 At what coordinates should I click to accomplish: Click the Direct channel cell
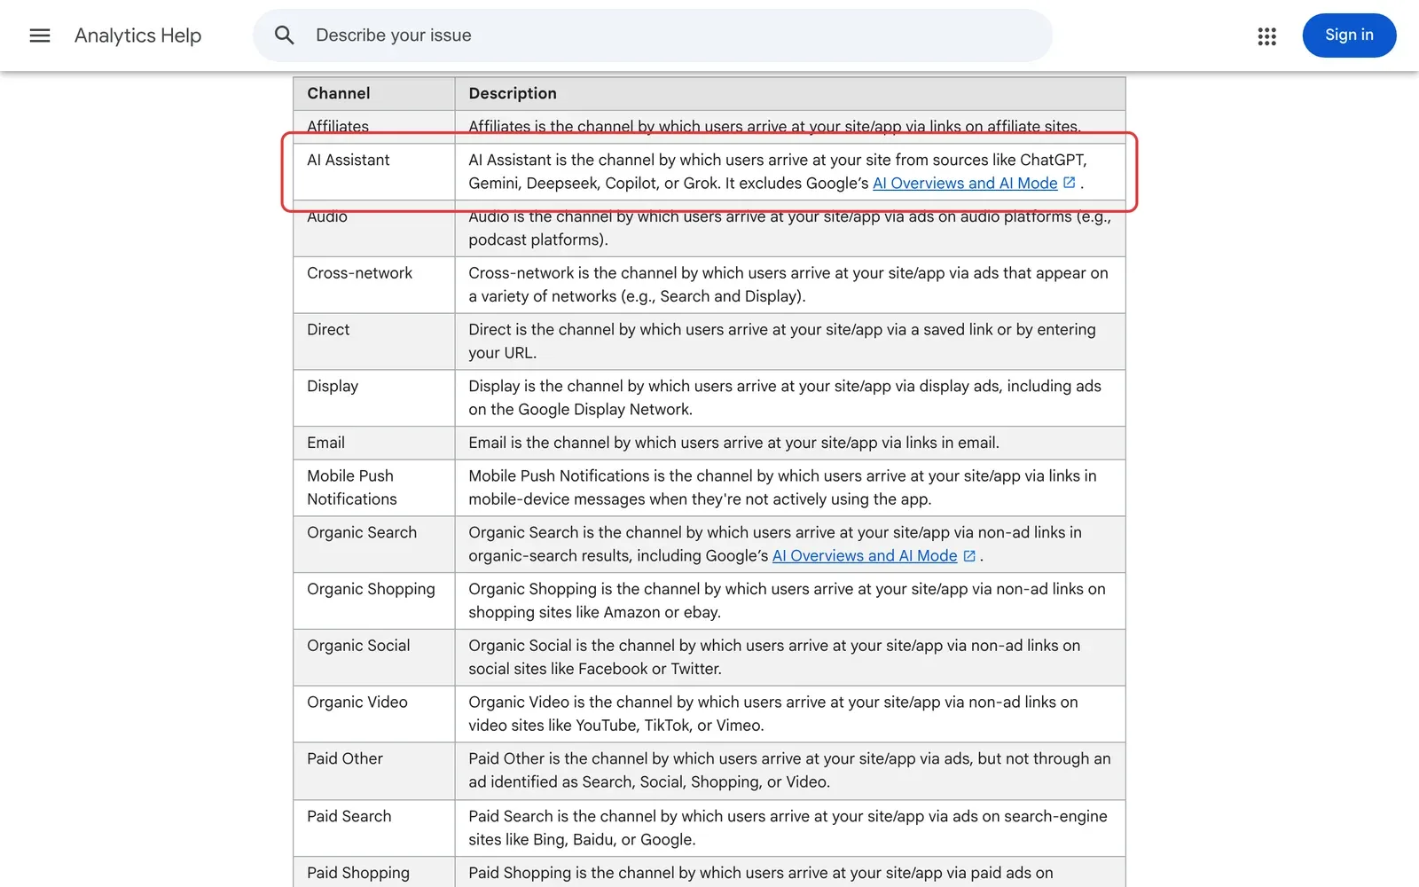pos(374,341)
